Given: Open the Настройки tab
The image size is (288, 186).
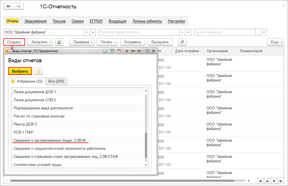Looking at the screenshot, I should pyautogui.click(x=176, y=21).
